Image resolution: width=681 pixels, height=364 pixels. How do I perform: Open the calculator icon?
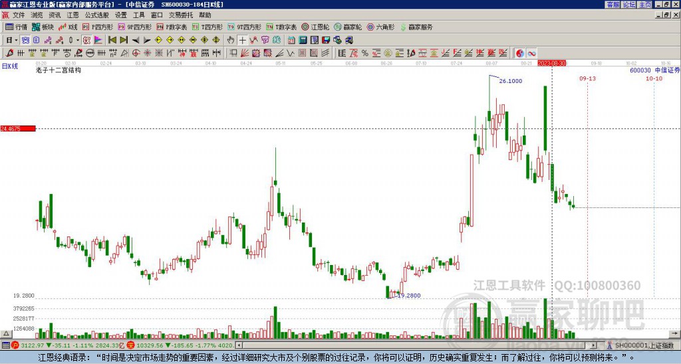pos(303,41)
